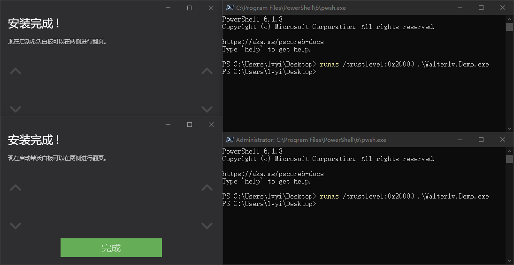Open system menu via non-admin PowerShell title icon
Image resolution: width=514 pixels, height=265 pixels.
pyautogui.click(x=230, y=7)
